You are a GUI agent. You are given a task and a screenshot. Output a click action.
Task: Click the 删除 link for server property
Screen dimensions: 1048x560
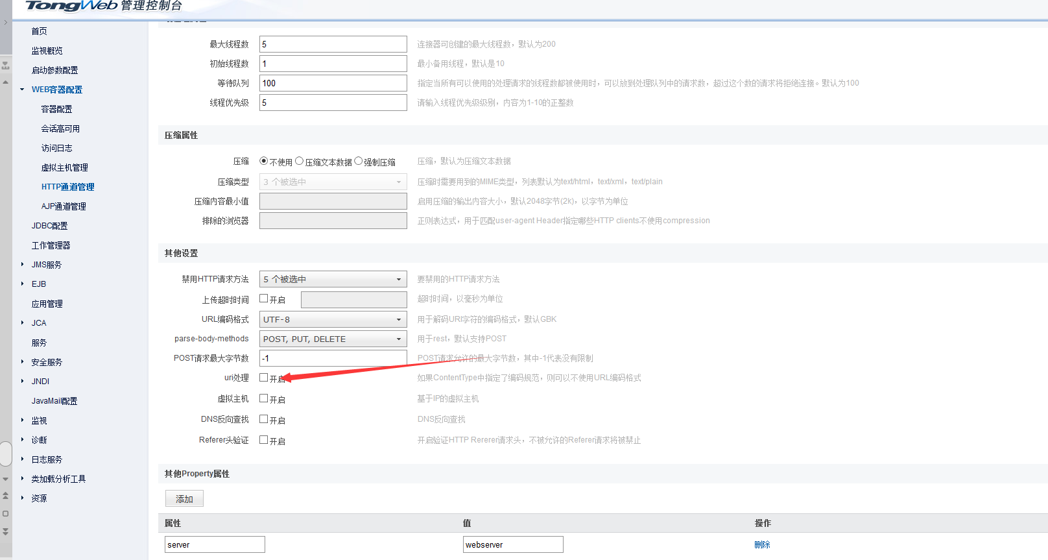point(762,544)
